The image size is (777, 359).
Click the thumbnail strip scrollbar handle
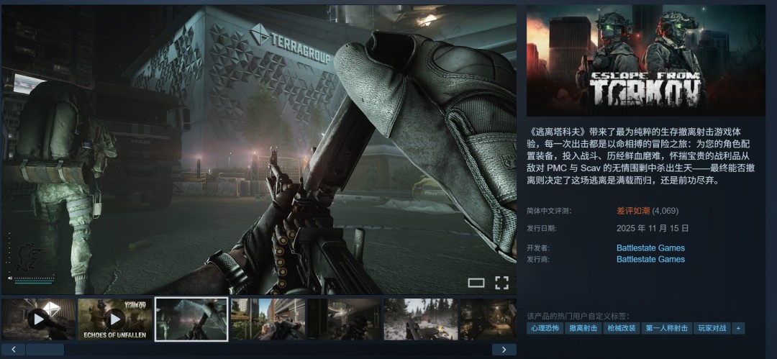coord(45,350)
